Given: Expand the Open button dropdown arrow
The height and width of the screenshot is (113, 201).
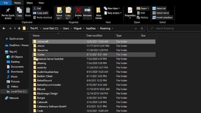Looking at the screenshot, I should pos(148,8).
